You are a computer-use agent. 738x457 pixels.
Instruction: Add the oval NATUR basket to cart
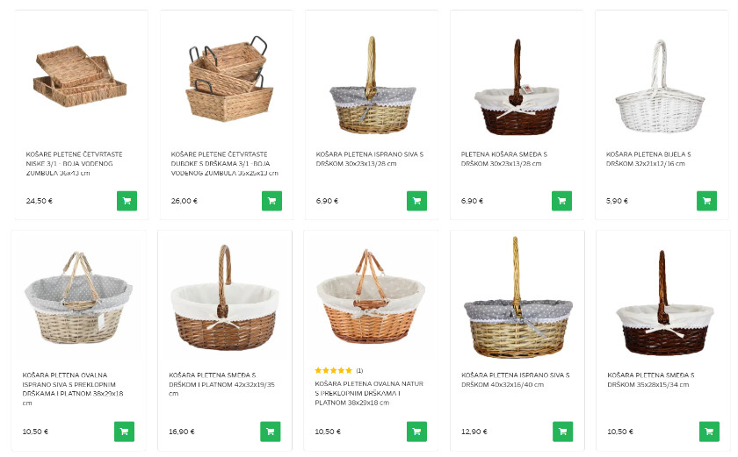pos(416,432)
